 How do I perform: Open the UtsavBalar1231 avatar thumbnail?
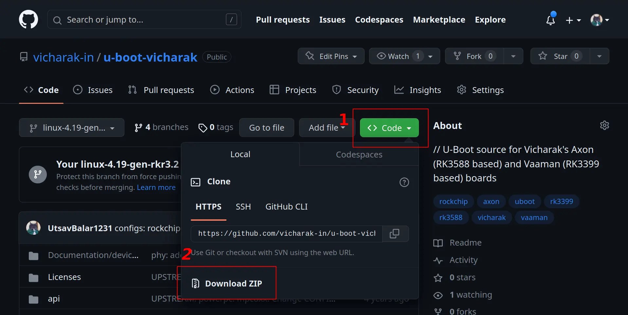[x=33, y=228]
